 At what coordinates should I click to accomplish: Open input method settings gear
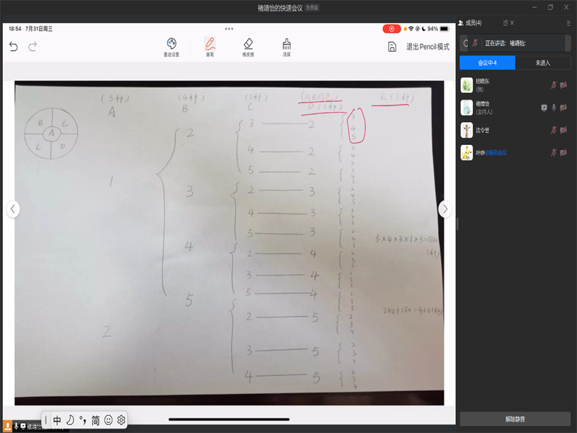[x=121, y=420]
